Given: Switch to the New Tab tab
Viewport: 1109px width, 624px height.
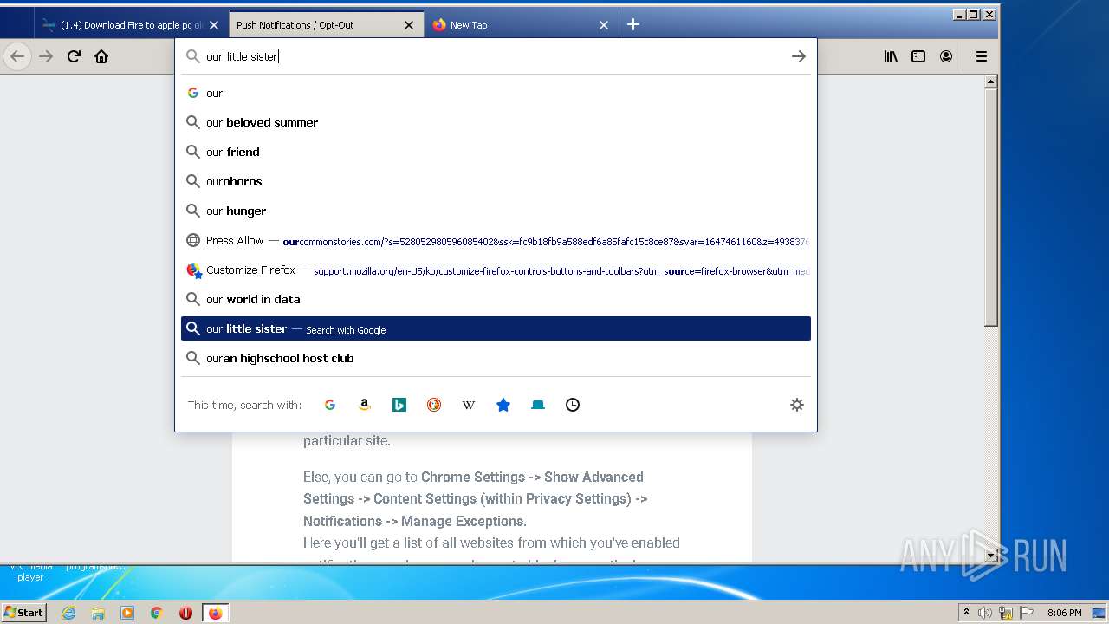Looking at the screenshot, I should point(522,25).
